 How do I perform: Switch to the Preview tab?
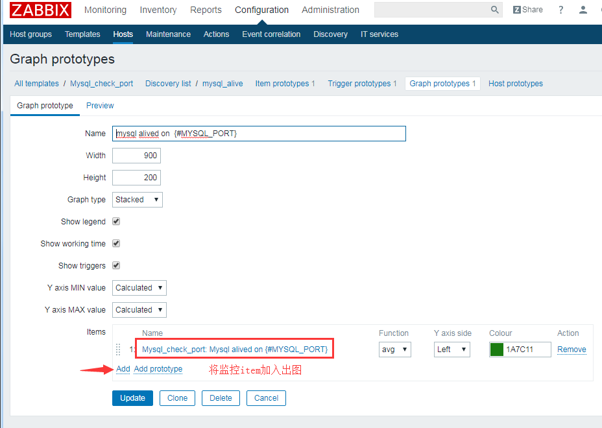tap(100, 106)
